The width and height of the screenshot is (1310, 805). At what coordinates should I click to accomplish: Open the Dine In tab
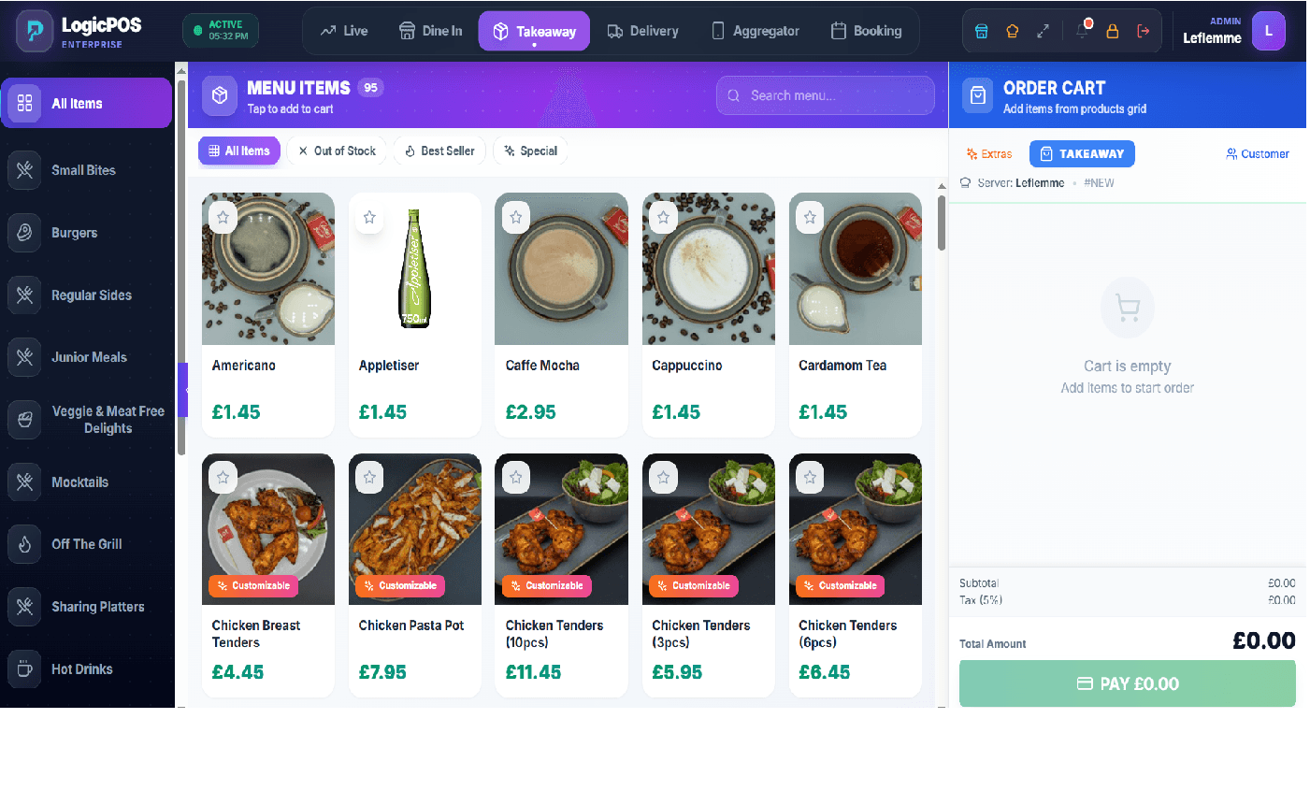pos(430,30)
